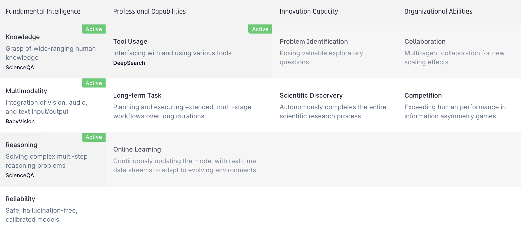Select the Knowledge capability card
Image resolution: width=521 pixels, height=231 pixels.
(x=51, y=50)
